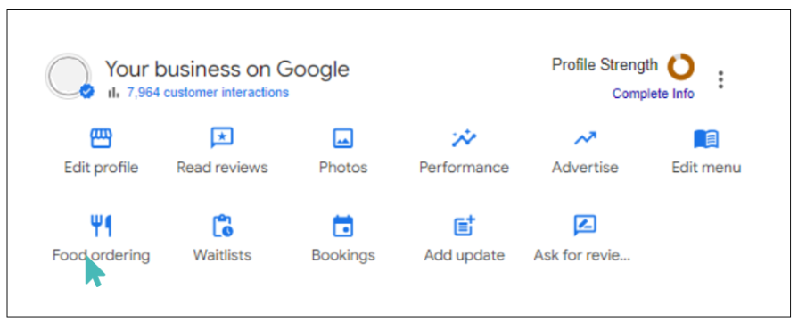
Task: Open the 7,964 customer interactions link
Action: tap(208, 92)
